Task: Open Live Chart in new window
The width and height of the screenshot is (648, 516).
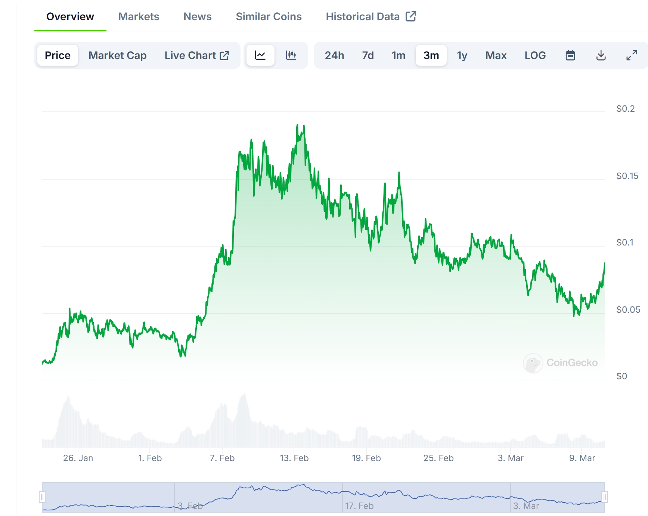Action: coord(197,55)
